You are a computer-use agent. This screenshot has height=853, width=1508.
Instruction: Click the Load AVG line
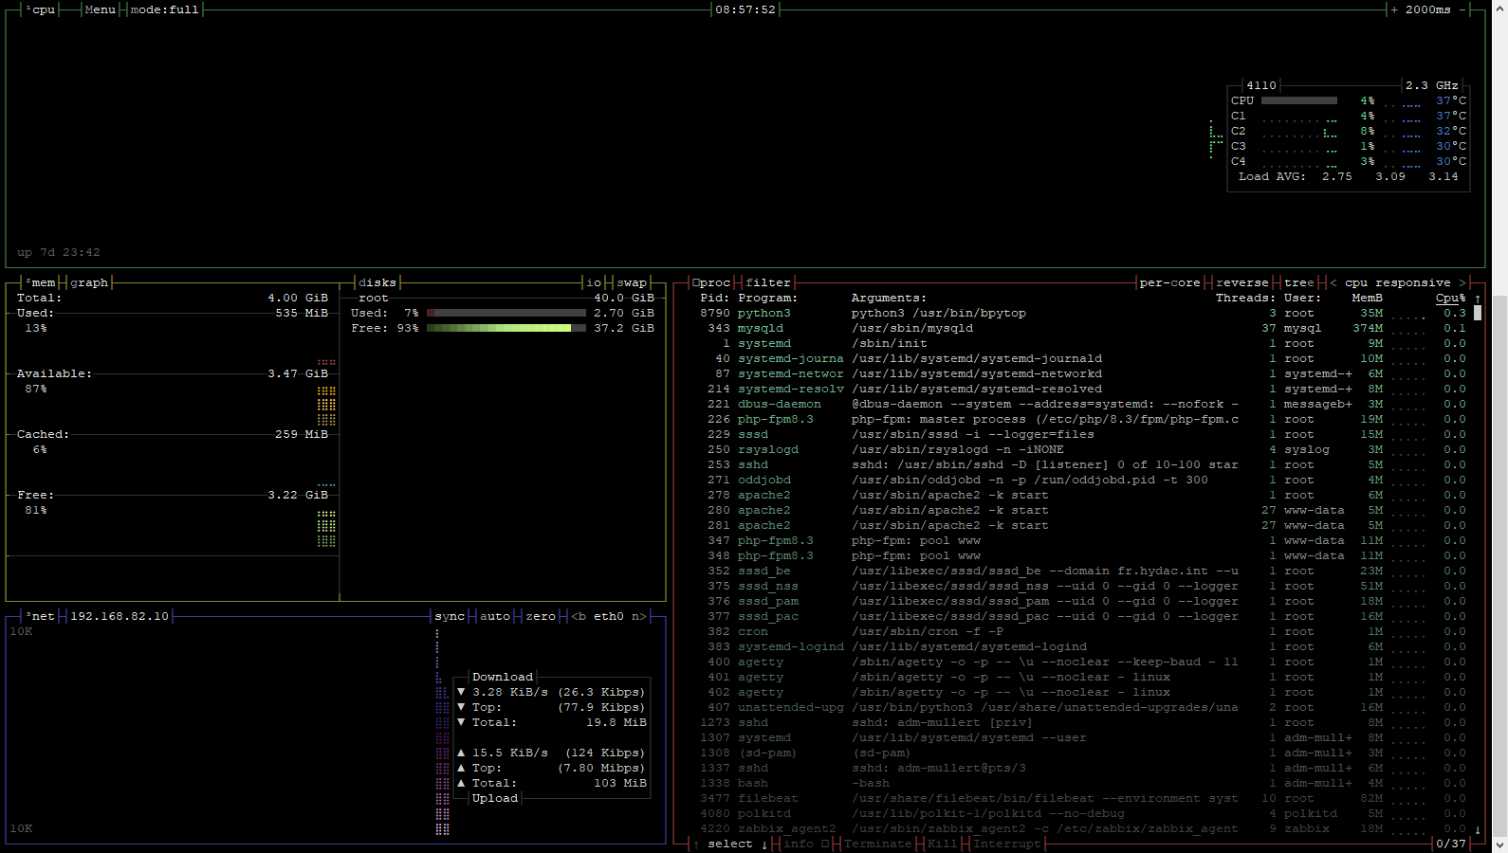pyautogui.click(x=1349, y=176)
